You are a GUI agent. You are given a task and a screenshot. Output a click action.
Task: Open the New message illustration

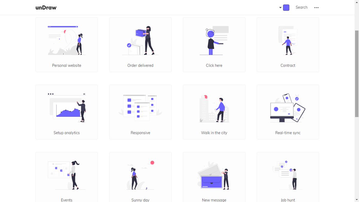point(214,177)
